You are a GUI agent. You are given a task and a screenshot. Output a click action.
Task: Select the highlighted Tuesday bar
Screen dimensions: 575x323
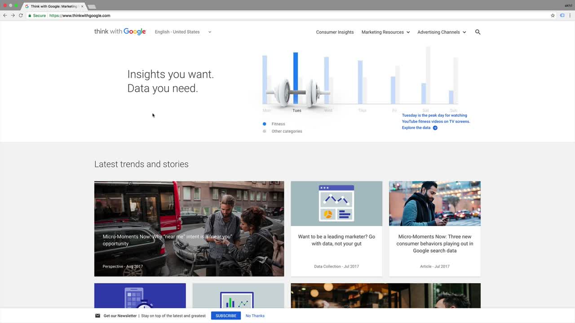tap(296, 78)
